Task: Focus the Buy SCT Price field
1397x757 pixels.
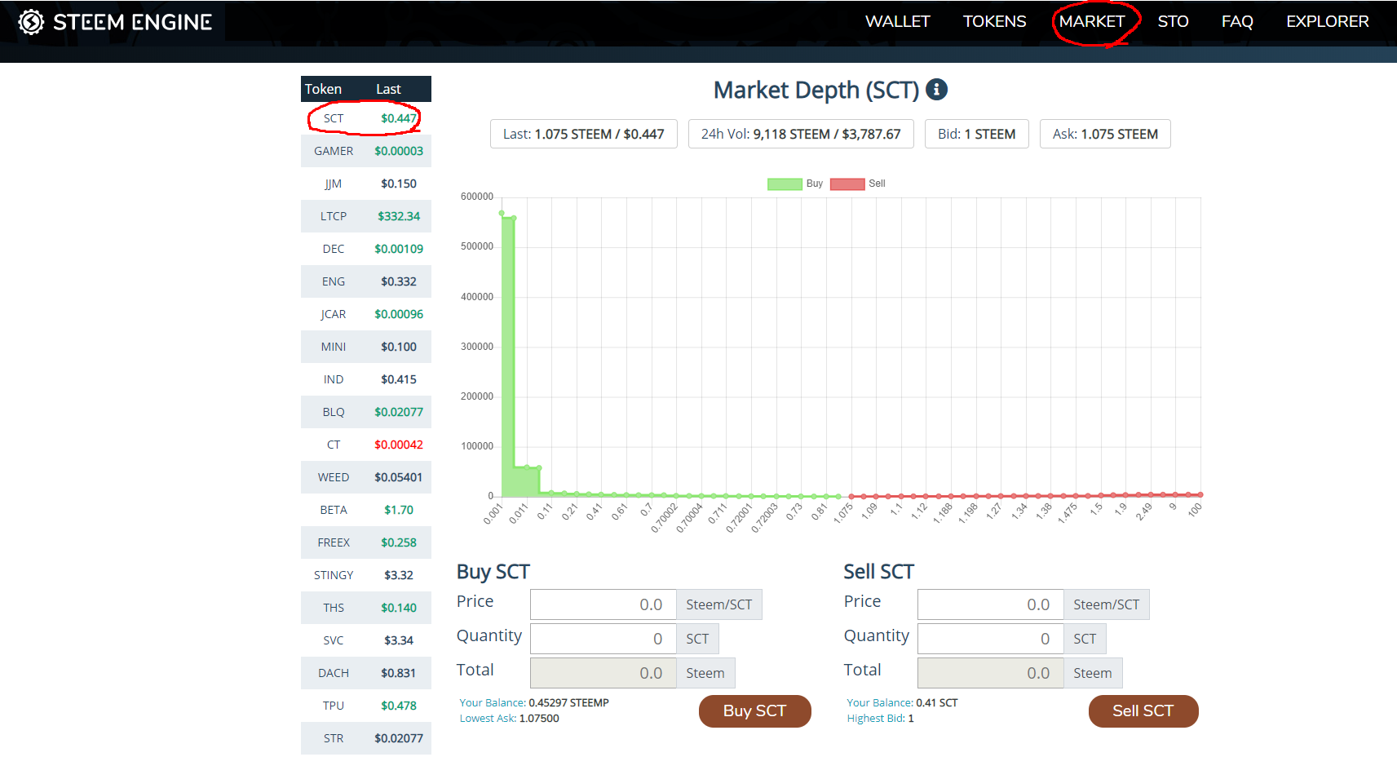Action: (603, 604)
